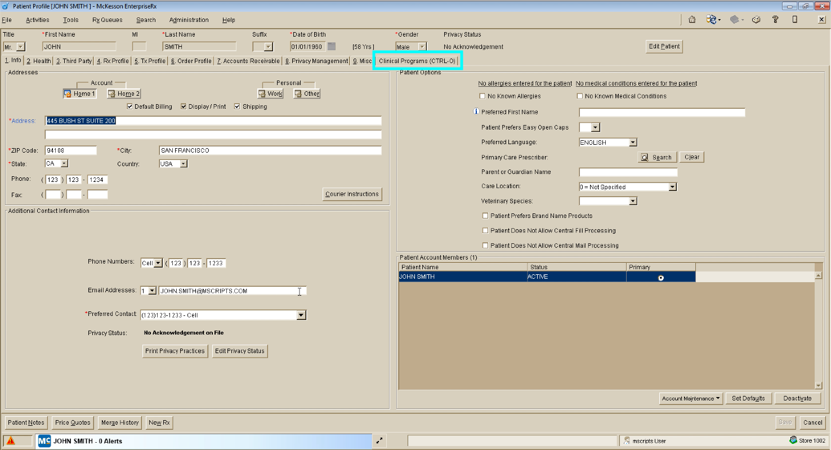The height and width of the screenshot is (450, 831).
Task: Select the Home 2 address button
Action: 123,93
